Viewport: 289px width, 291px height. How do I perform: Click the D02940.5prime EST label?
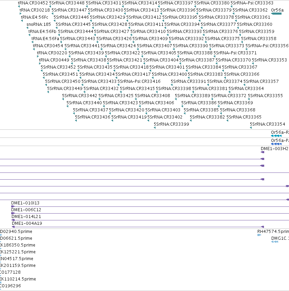16,232
